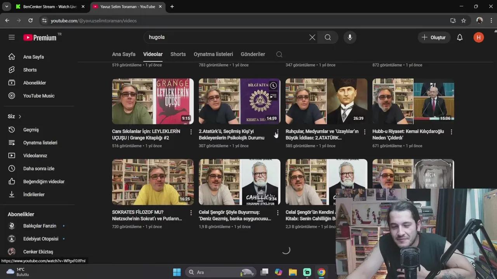This screenshot has width=497, height=279.
Task: Select the Videolar channel tab
Action: point(153,54)
